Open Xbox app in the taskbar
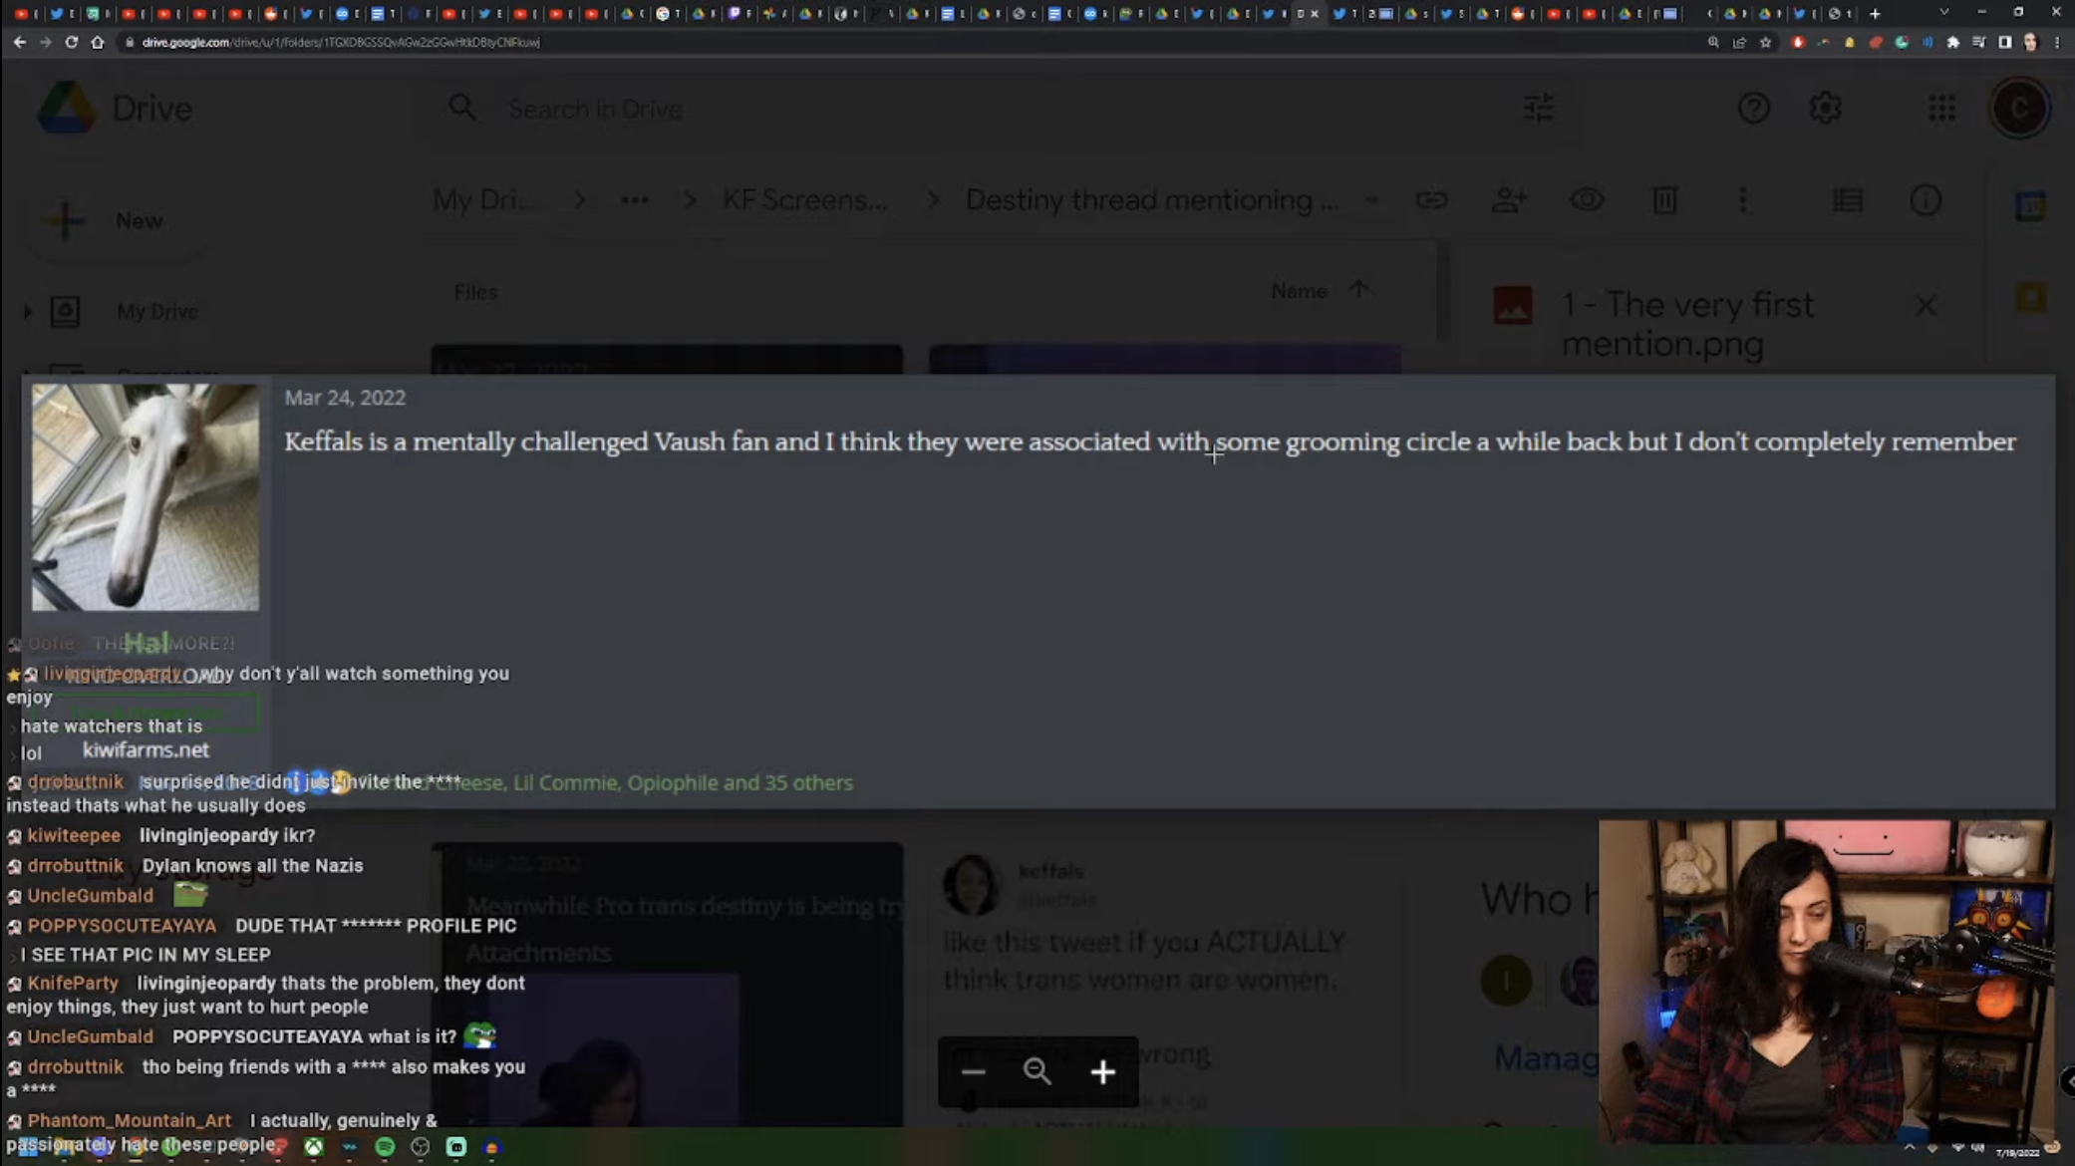 pyautogui.click(x=313, y=1147)
